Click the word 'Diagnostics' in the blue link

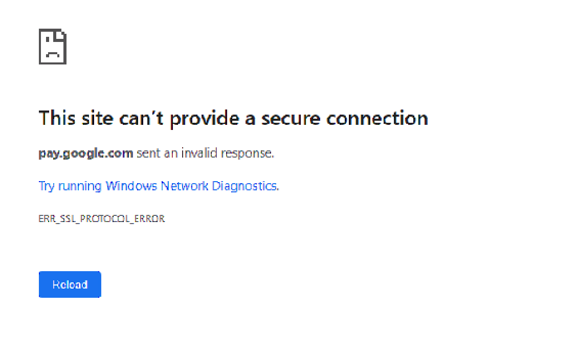(245, 186)
